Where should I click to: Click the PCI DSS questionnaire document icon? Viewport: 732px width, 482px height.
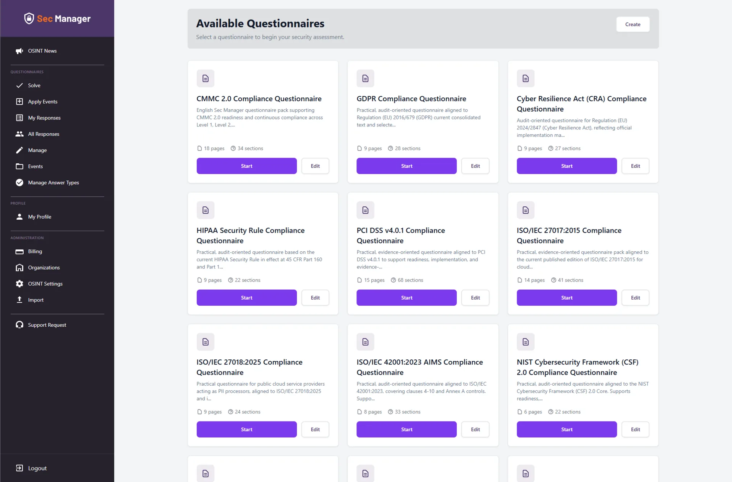tap(365, 210)
